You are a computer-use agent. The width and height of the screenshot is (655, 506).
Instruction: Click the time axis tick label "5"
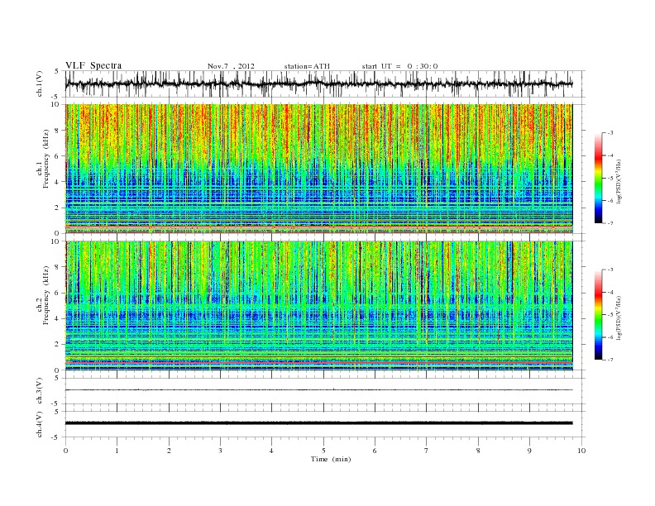coord(323,451)
